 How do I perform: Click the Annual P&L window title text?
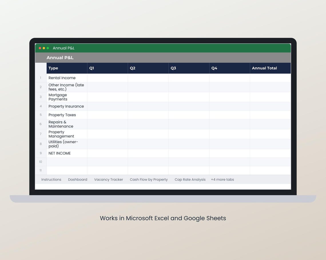click(63, 48)
